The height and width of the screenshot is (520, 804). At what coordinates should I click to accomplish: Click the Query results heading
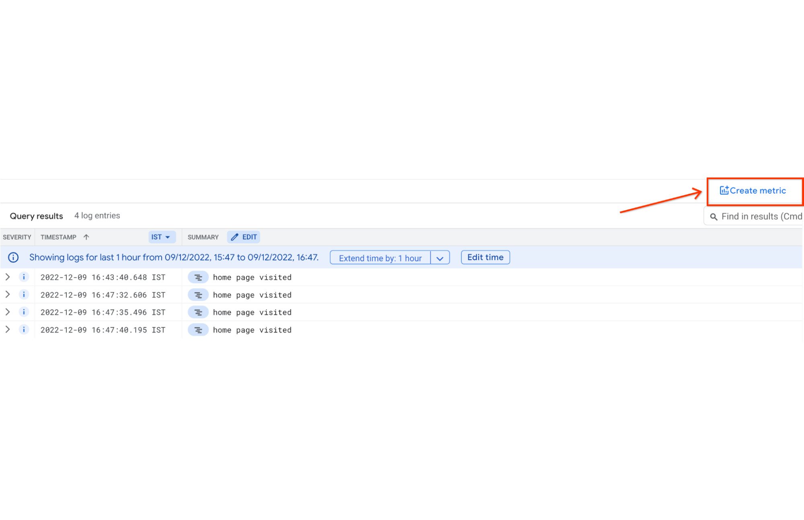(x=36, y=216)
